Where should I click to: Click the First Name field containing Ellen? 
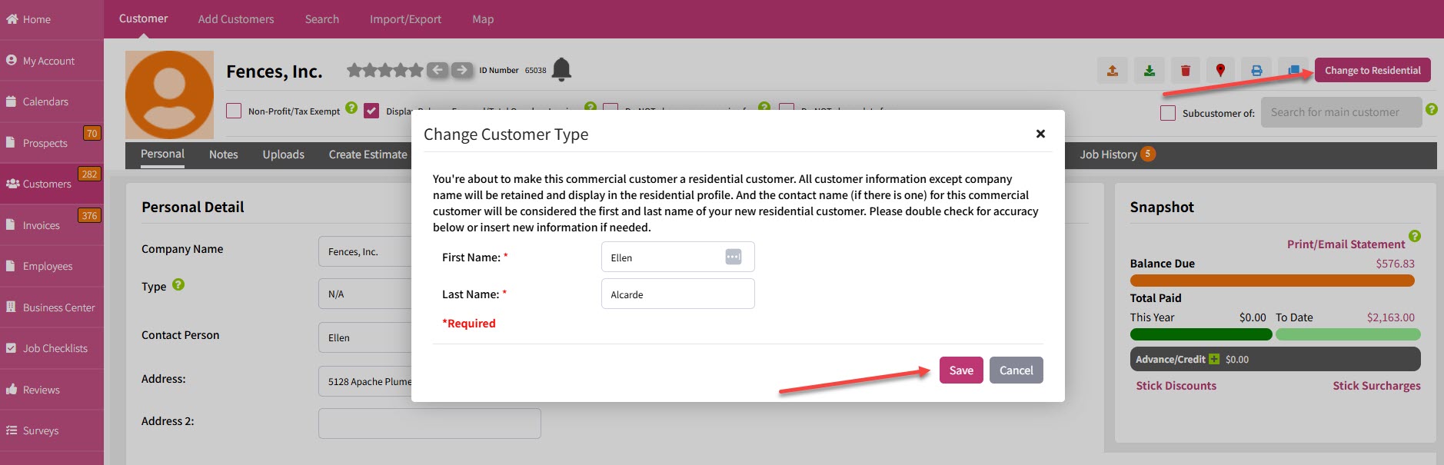677,257
